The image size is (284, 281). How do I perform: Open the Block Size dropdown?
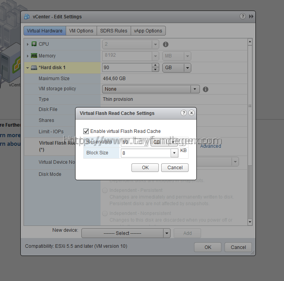point(174,153)
